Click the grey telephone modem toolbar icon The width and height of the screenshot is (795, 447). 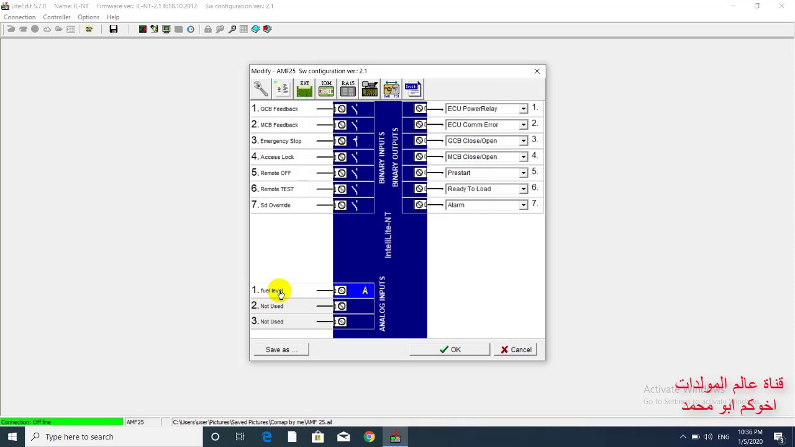[x=23, y=29]
